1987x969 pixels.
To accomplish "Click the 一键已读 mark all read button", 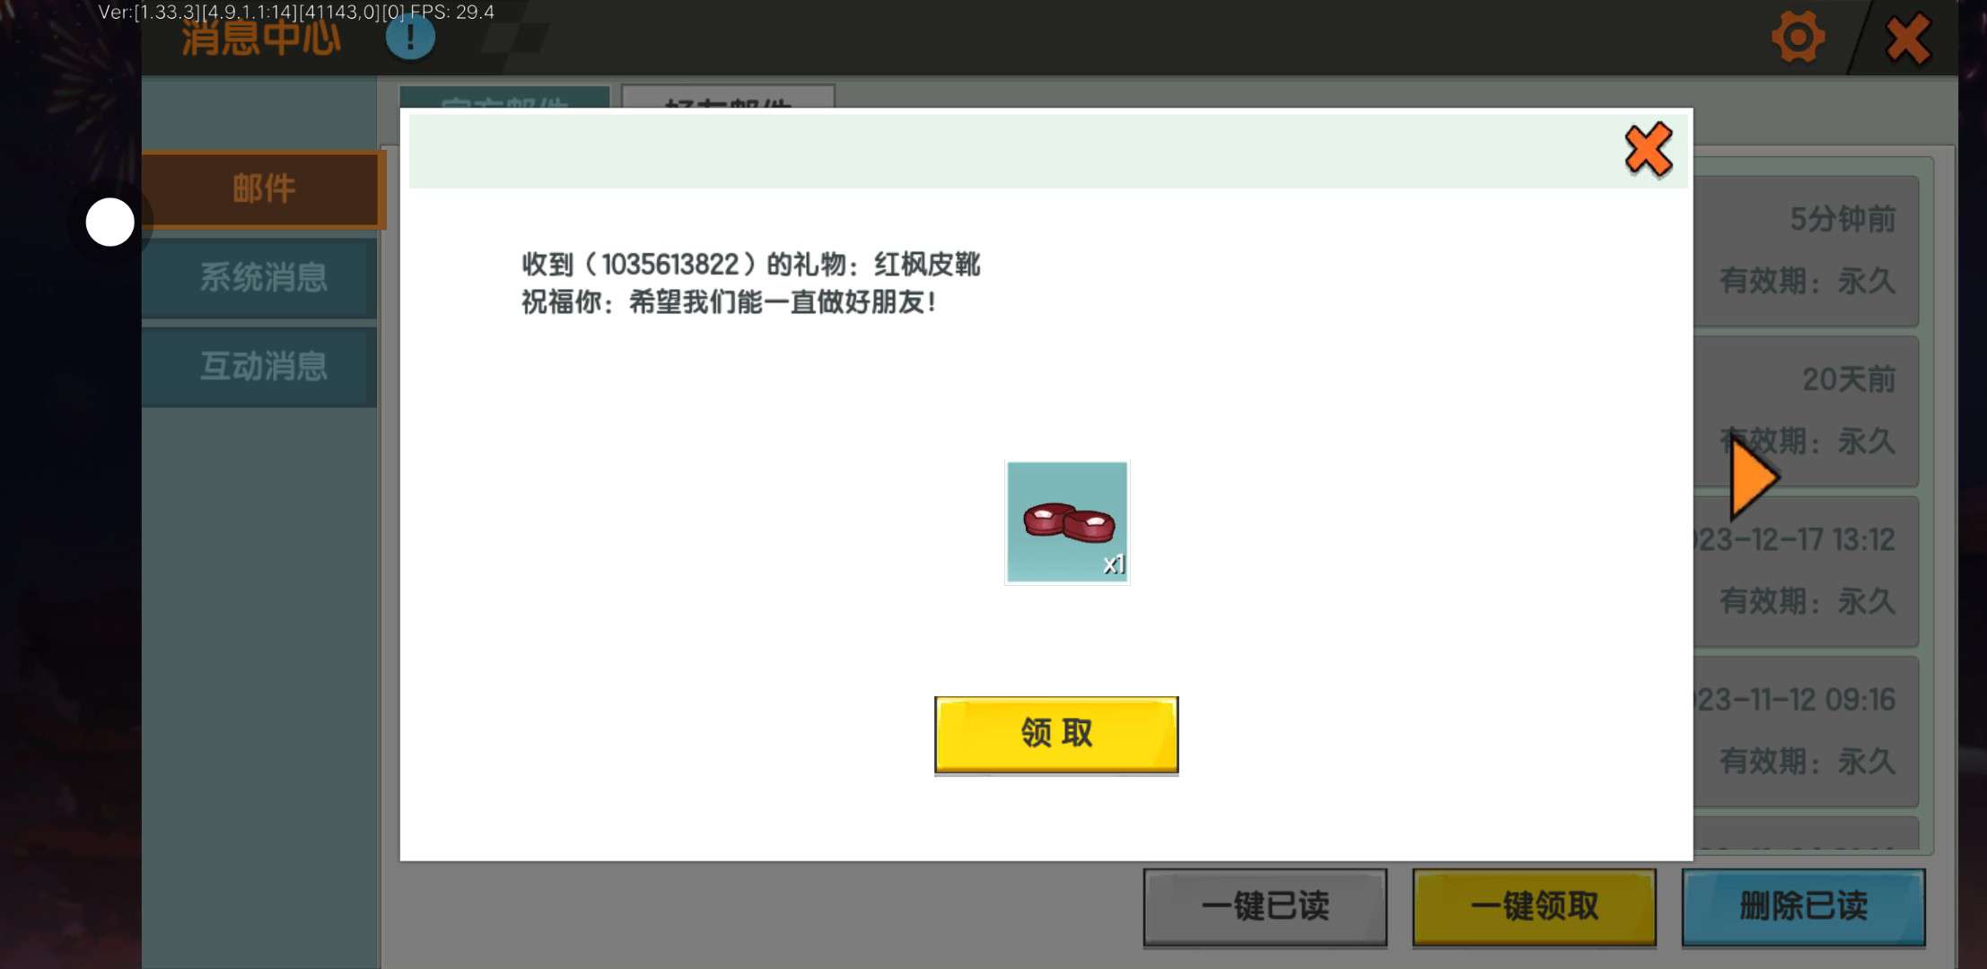I will point(1265,906).
